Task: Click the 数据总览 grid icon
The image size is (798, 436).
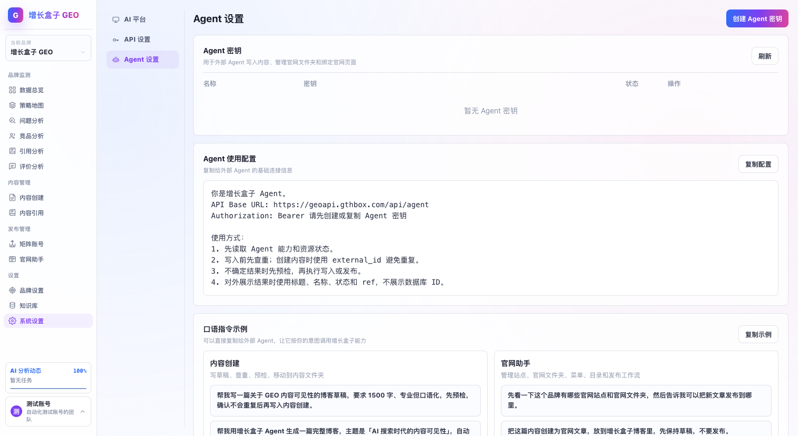Action: pos(12,90)
